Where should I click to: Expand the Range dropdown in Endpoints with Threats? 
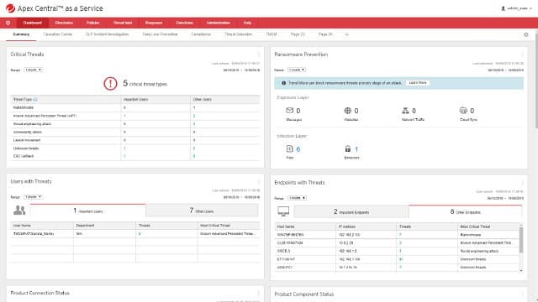[x=297, y=198]
